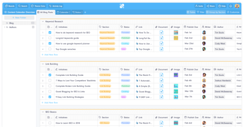
Task: Click Image column header in Keyword Research
Action: tap(176, 27)
